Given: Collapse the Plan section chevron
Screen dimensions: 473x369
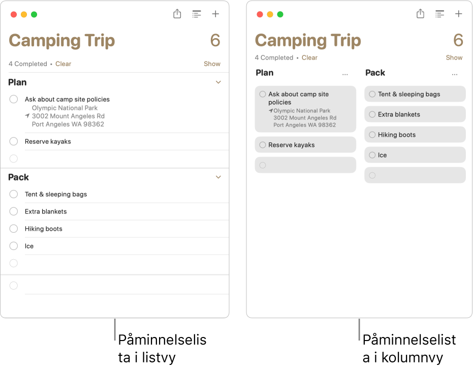Looking at the screenshot, I should (218, 82).
